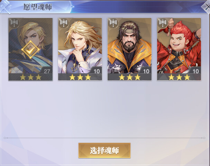
Task: Click the checkmark on the selected blond hero
Action: click(30, 50)
